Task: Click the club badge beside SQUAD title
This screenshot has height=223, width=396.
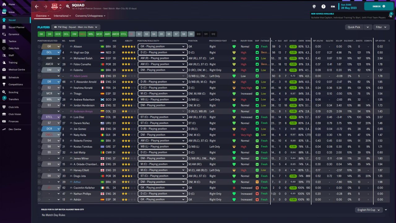Action: [55, 6]
